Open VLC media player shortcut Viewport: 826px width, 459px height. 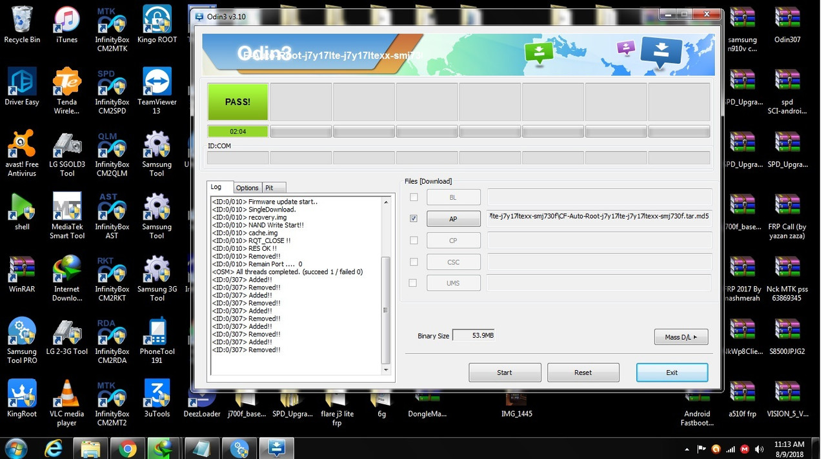tap(66, 404)
